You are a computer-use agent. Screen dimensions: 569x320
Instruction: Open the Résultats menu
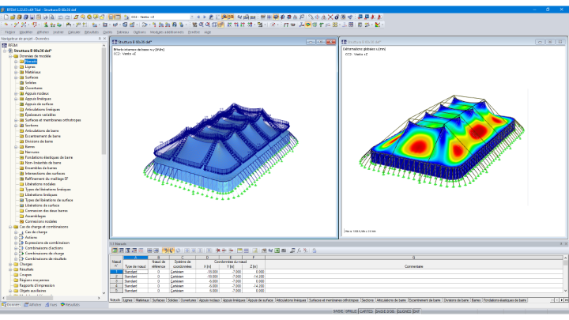[92, 32]
